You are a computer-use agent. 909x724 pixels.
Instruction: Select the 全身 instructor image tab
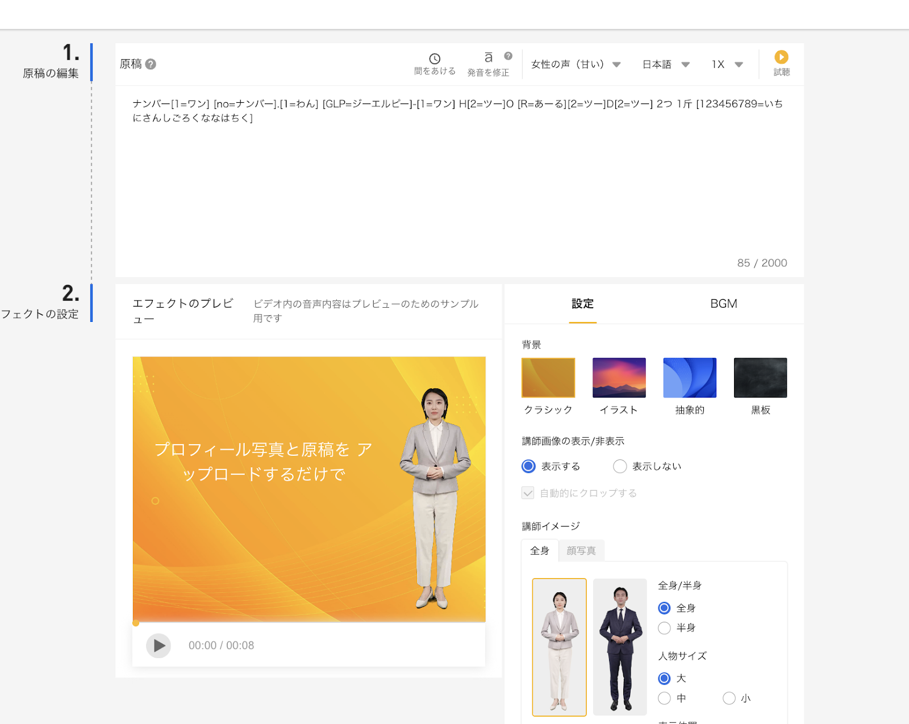tap(540, 550)
